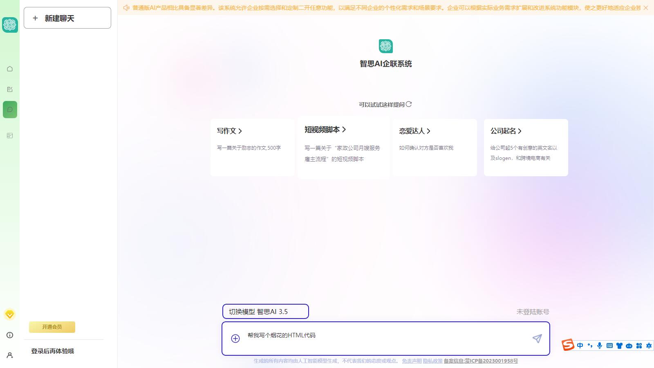Image resolution: width=654 pixels, height=368 pixels.
Task: Open the info circle icon
Action: (x=10, y=335)
